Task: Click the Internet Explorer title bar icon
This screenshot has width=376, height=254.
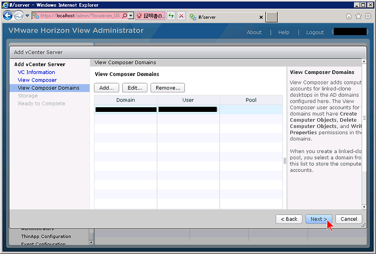Action: click(5, 5)
